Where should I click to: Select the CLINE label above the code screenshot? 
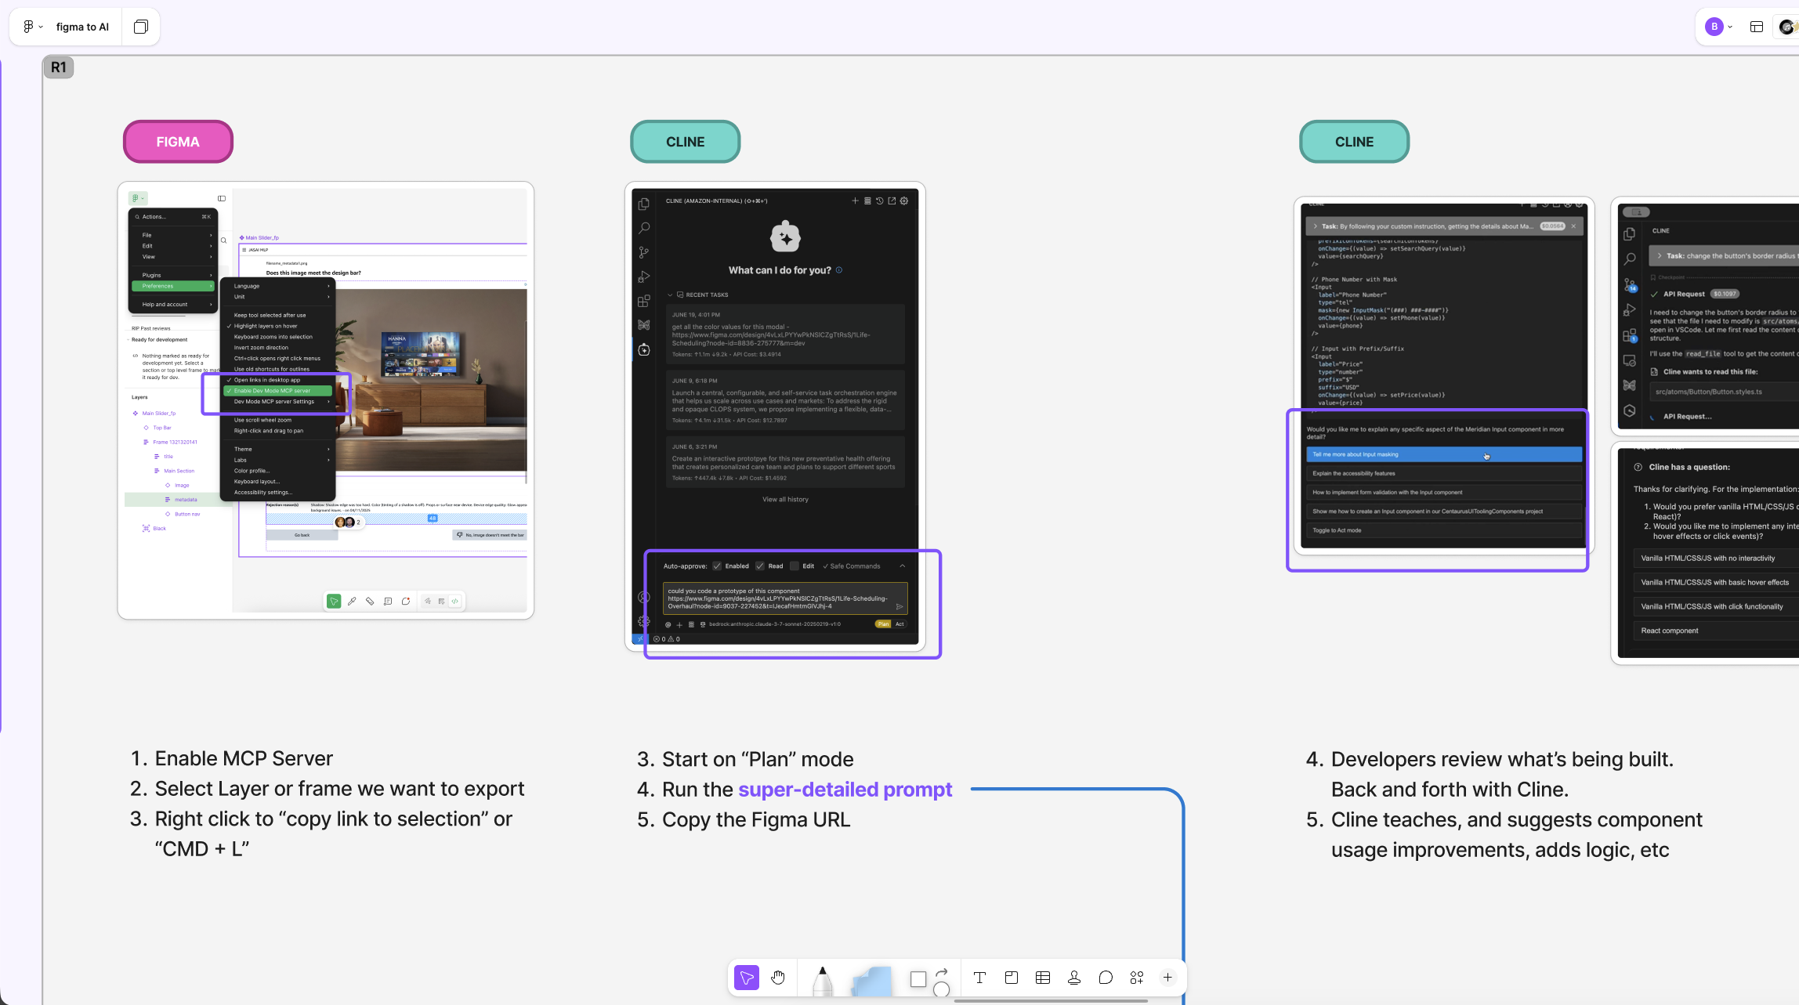(x=1354, y=142)
